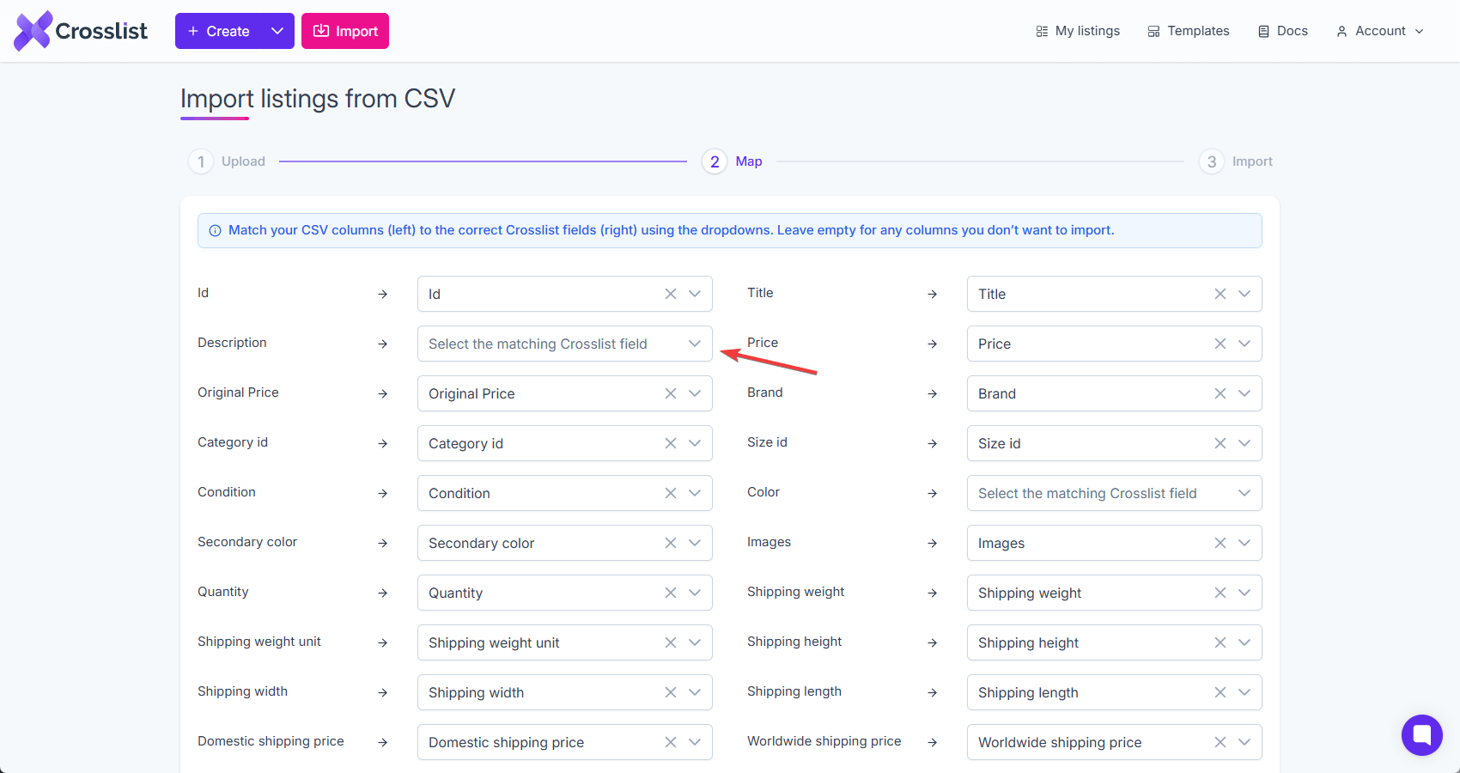This screenshot has height=773, width=1460.
Task: Open My listings
Action: click(x=1078, y=30)
